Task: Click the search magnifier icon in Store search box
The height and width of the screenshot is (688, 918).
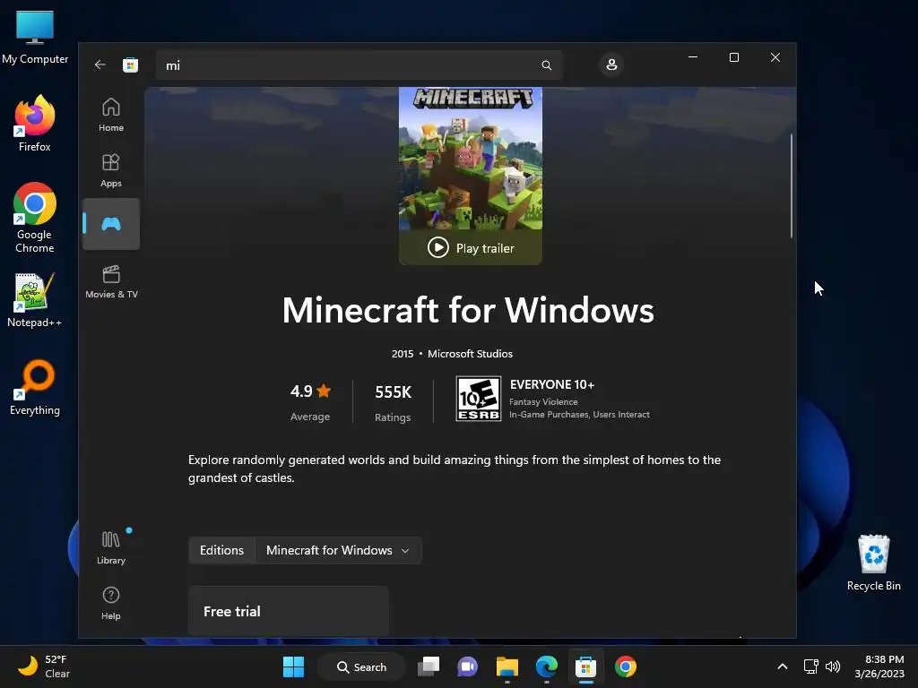Action: coord(546,64)
